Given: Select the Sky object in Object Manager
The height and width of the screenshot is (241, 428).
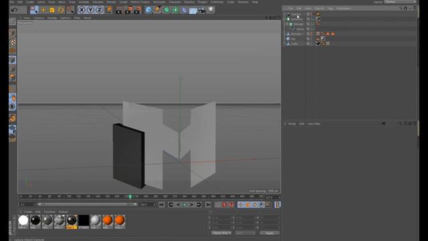Looking at the screenshot, I should point(293,39).
